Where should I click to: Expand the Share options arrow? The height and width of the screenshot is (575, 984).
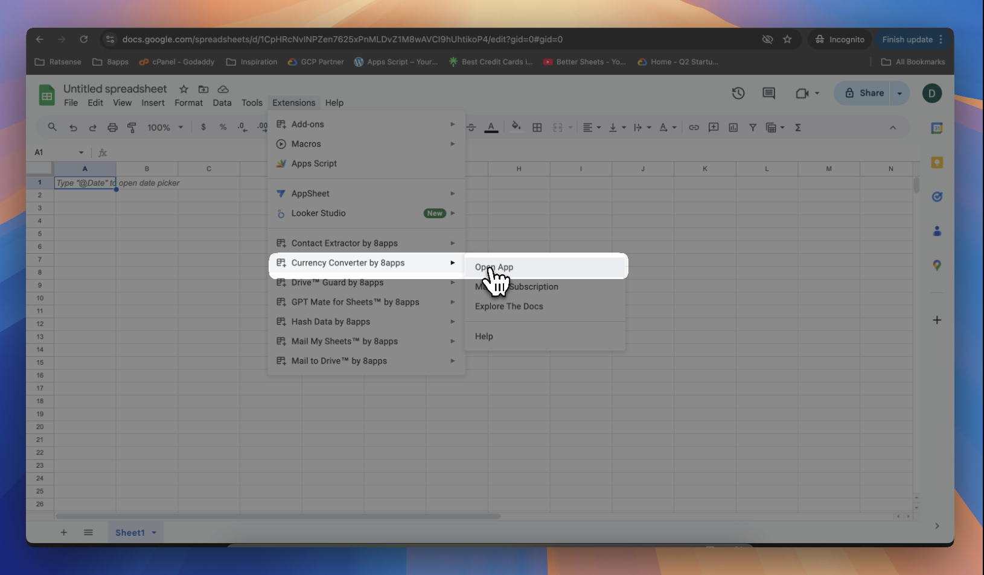click(899, 93)
